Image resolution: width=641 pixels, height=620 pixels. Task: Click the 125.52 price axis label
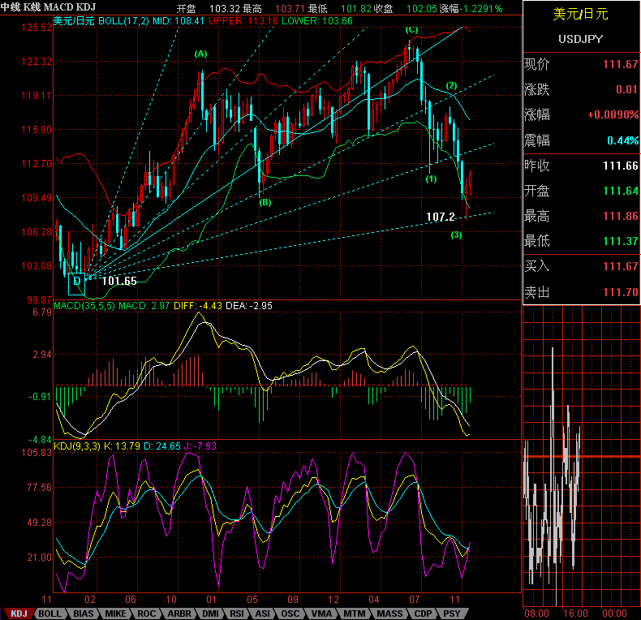[x=37, y=28]
